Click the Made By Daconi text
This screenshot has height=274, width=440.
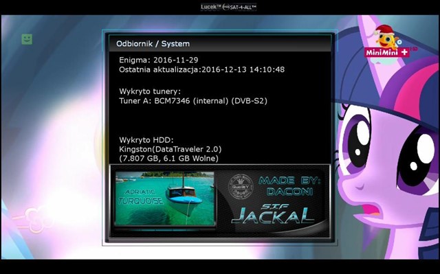[289, 186]
